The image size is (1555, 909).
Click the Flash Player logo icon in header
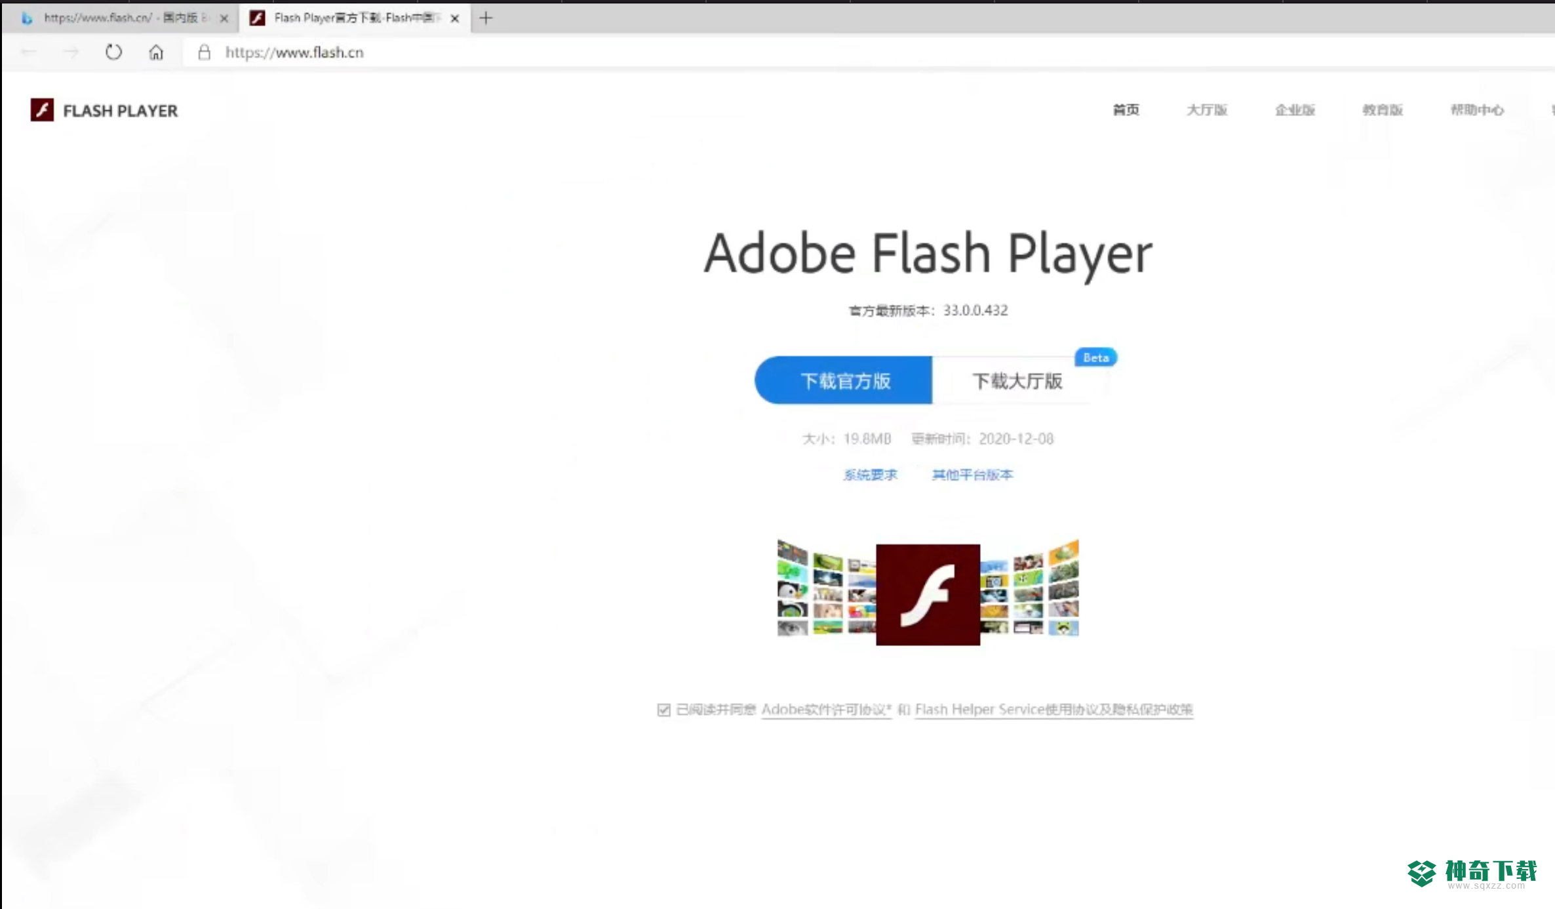tap(42, 110)
